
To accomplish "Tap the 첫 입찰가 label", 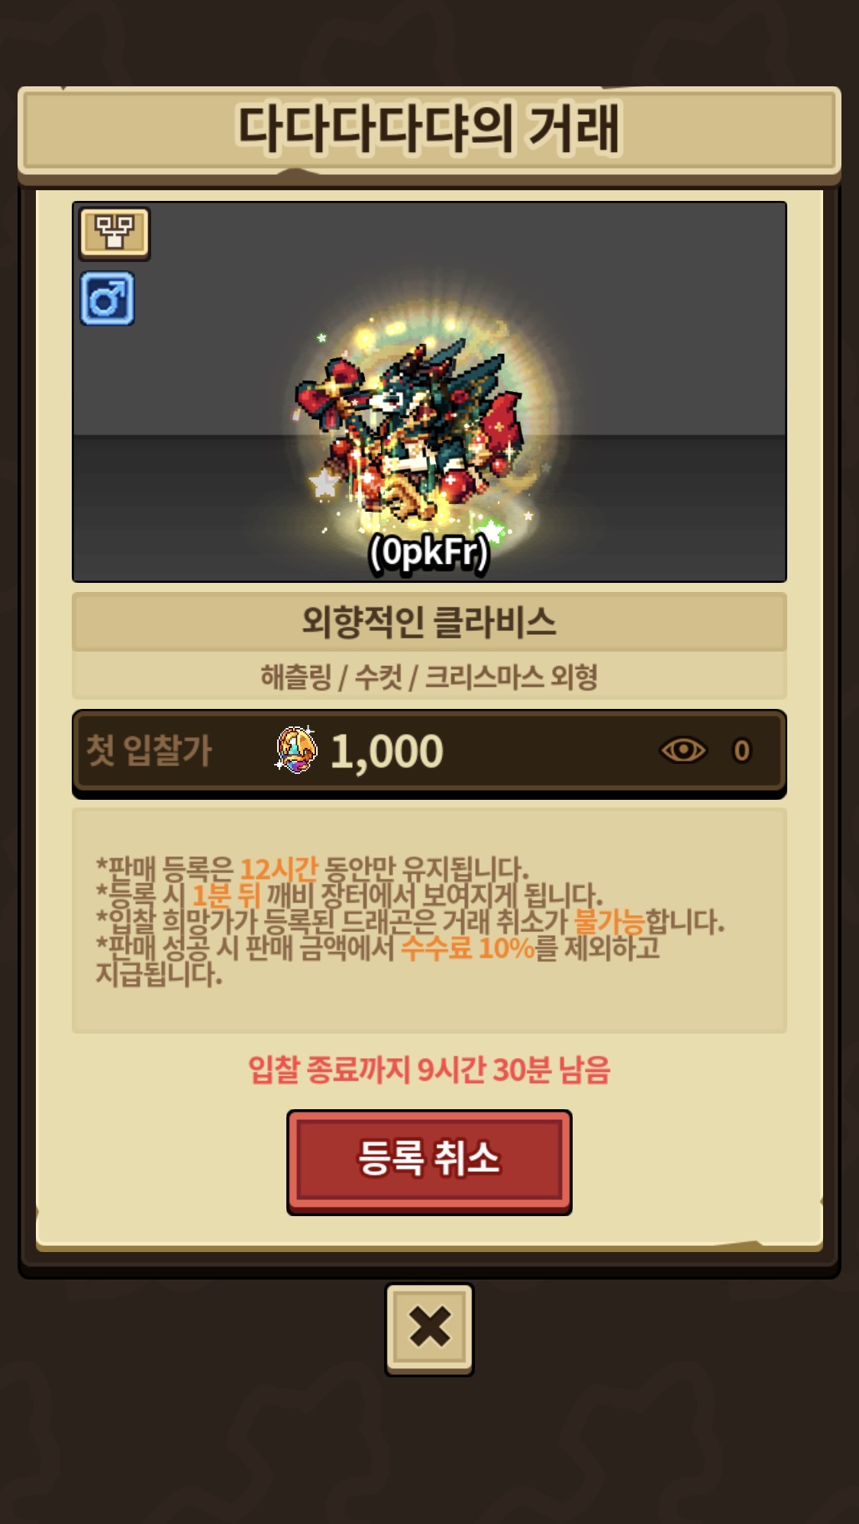I will (x=149, y=749).
